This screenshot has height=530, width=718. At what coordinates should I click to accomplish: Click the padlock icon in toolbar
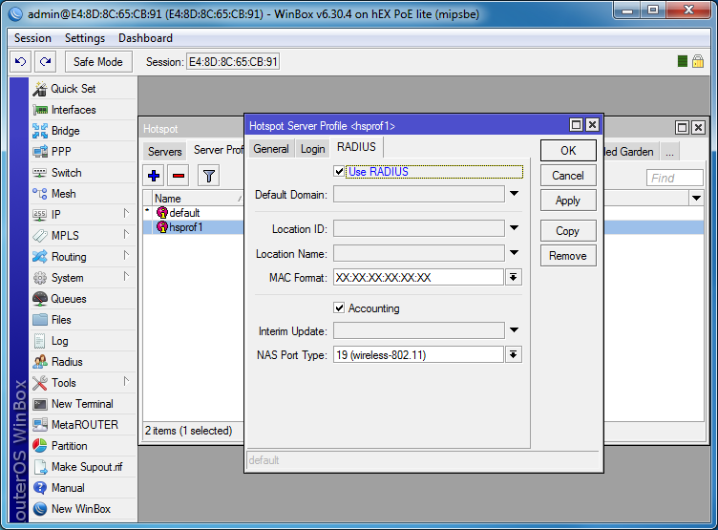[x=698, y=61]
